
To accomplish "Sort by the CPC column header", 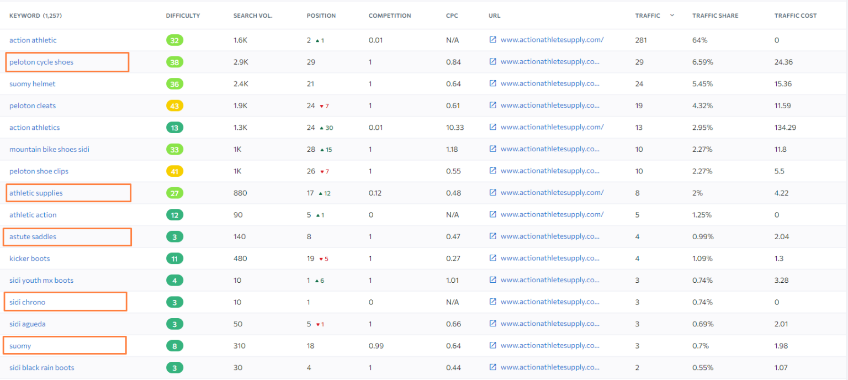I will pos(452,15).
